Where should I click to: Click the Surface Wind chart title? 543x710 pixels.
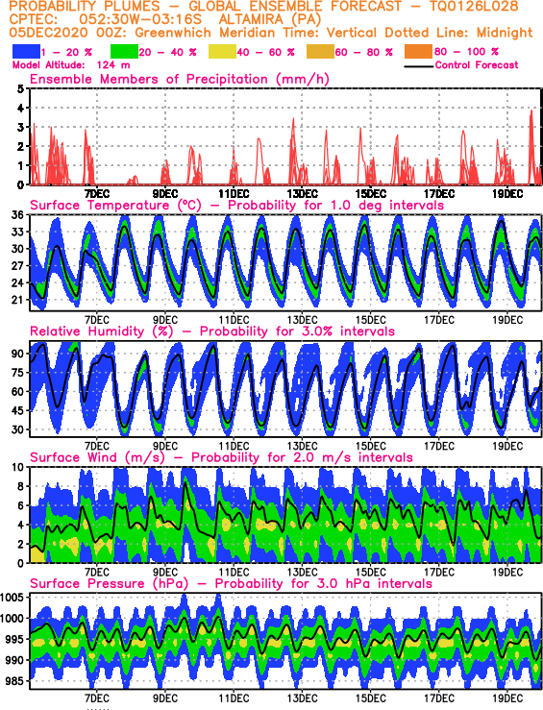[x=221, y=457]
